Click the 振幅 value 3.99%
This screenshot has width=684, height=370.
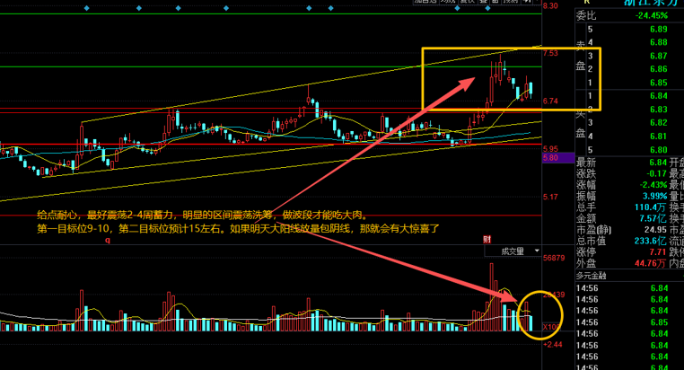coord(654,197)
